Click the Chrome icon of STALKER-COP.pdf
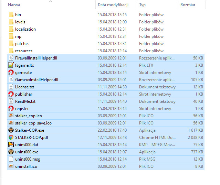 (11, 138)
